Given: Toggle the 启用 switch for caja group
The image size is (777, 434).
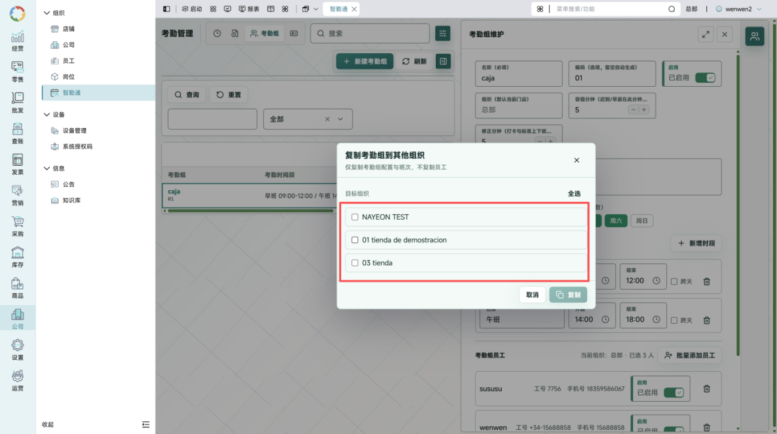Looking at the screenshot, I should pyautogui.click(x=705, y=78).
